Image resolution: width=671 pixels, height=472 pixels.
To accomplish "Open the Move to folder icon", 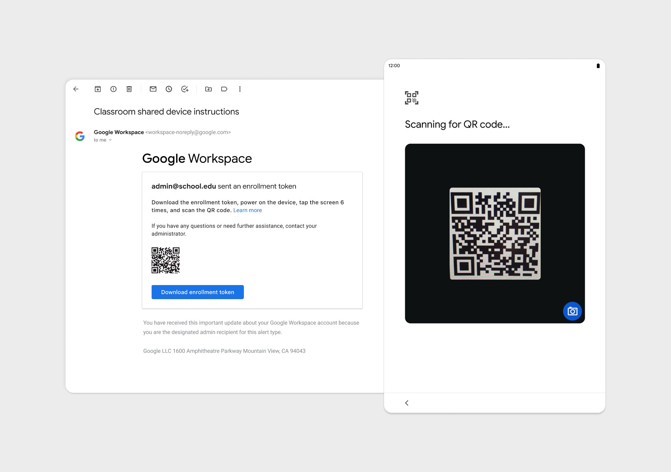I will click(x=208, y=89).
